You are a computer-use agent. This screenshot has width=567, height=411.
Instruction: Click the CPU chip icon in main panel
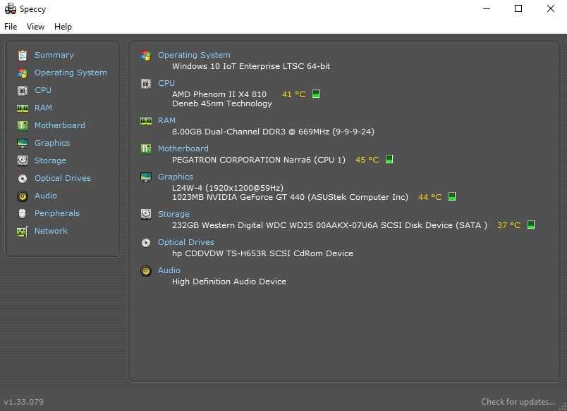(x=146, y=84)
